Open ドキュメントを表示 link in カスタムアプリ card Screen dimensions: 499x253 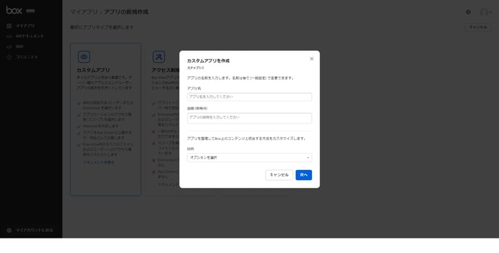(x=98, y=162)
